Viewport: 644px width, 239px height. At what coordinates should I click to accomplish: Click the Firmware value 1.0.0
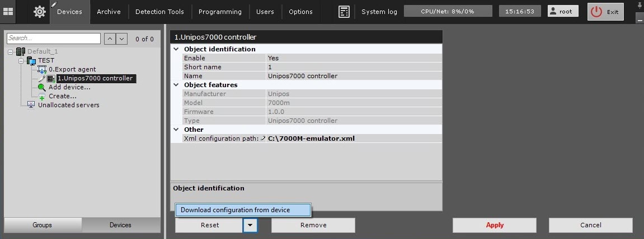[x=276, y=112]
